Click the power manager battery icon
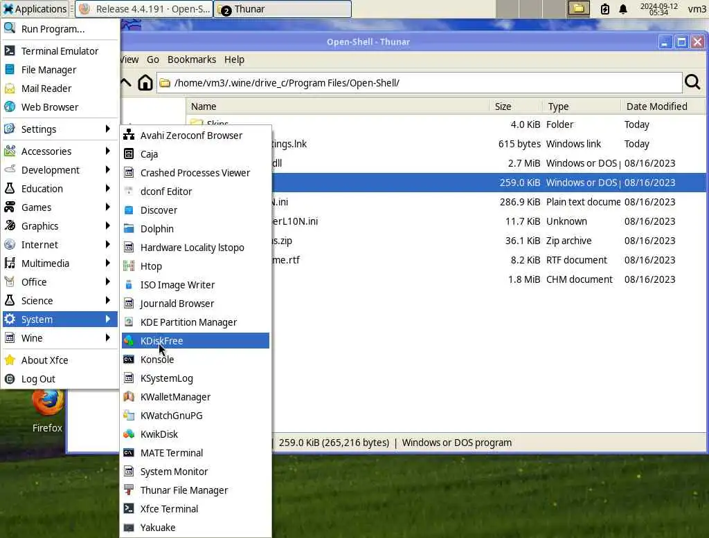Viewport: 709px width, 538px height. pos(604,9)
